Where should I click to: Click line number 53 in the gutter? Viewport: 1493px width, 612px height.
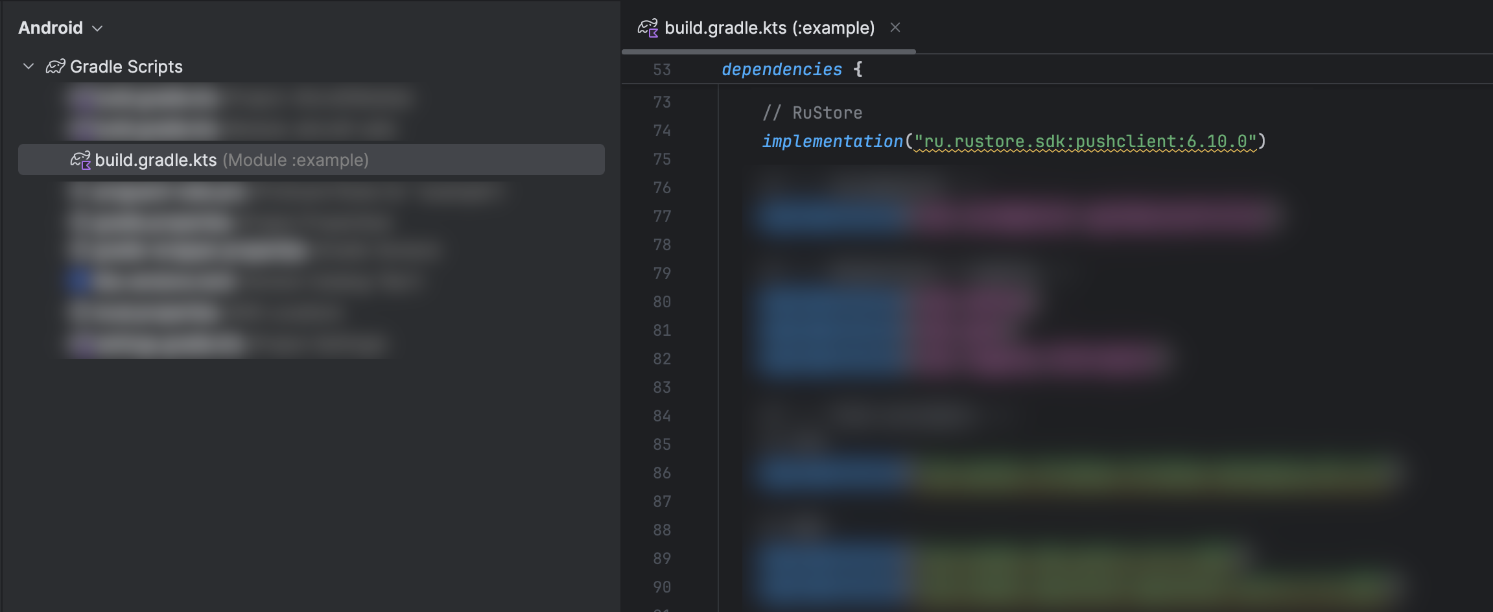click(661, 70)
